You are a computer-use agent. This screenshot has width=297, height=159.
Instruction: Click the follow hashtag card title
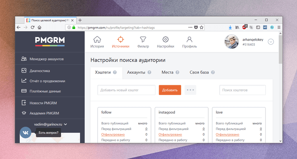pos(106,112)
